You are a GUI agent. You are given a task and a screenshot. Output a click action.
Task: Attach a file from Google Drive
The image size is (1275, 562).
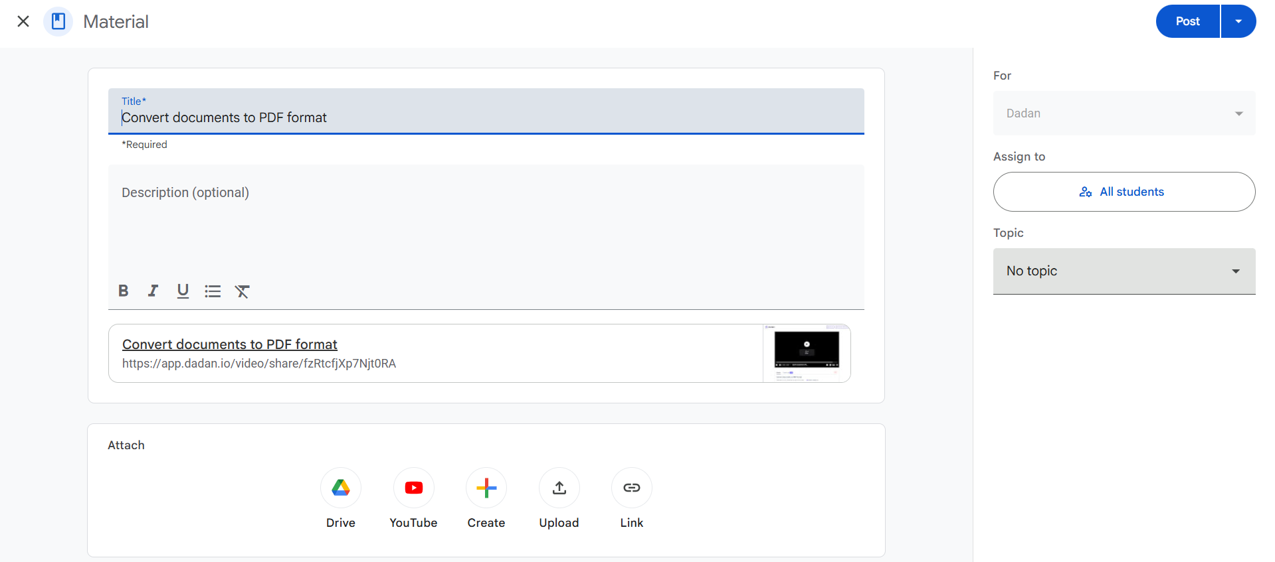click(x=341, y=488)
